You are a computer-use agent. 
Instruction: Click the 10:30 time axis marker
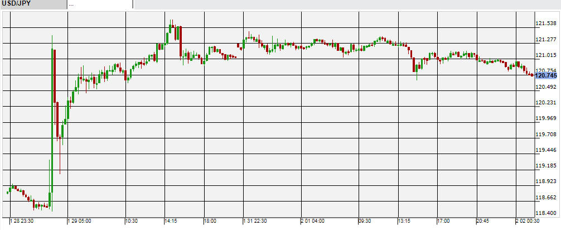(131, 221)
